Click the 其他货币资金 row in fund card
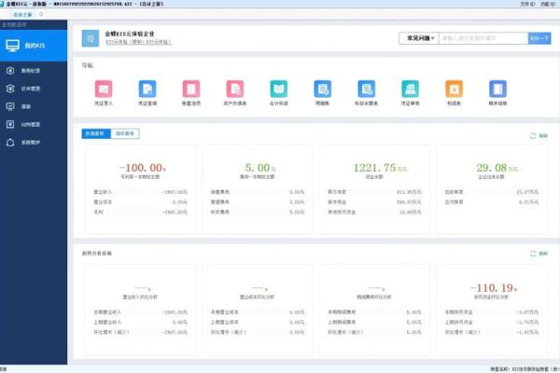The height and width of the screenshot is (373, 560). [x=374, y=212]
